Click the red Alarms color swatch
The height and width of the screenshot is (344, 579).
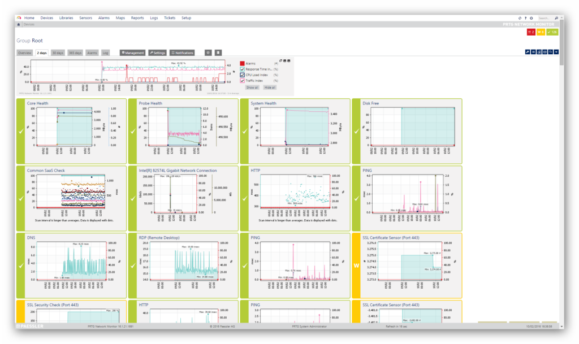(242, 63)
